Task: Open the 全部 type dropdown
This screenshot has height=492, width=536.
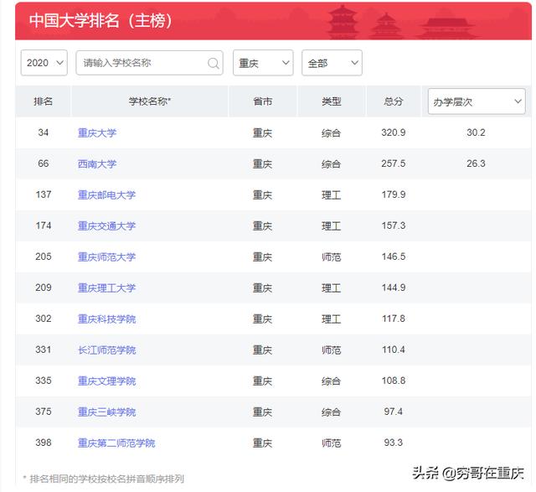Action: point(332,63)
